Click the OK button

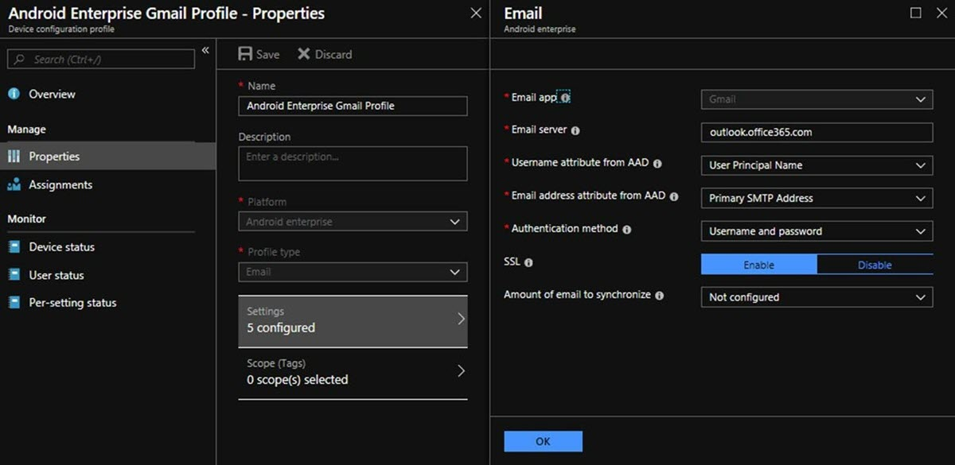click(544, 441)
